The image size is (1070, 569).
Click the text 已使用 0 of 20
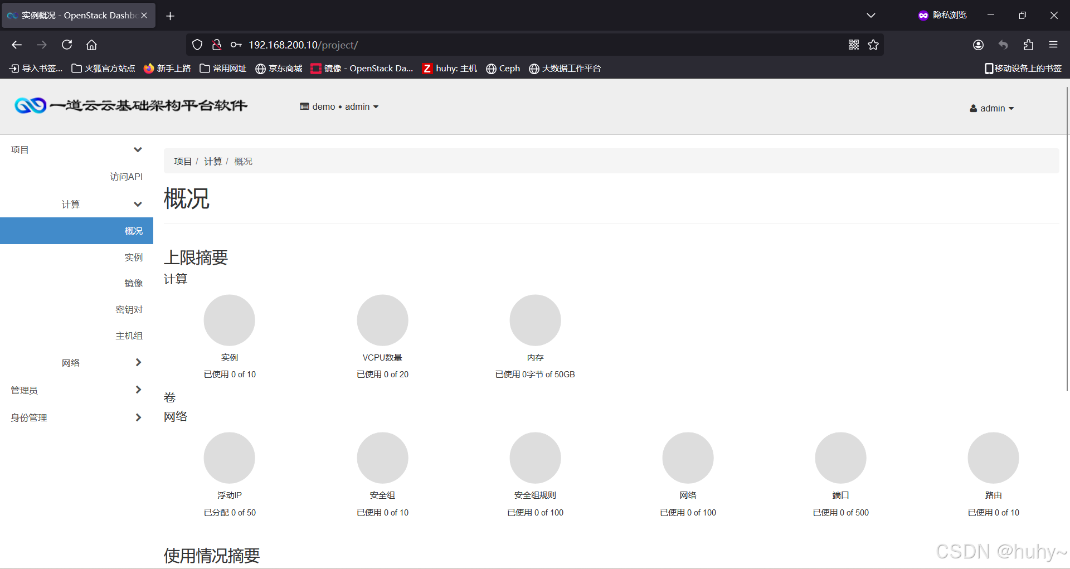[x=382, y=375]
